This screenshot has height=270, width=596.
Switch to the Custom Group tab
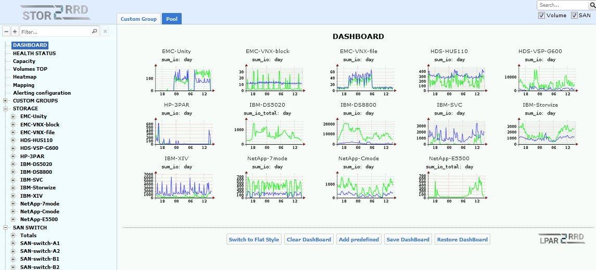[x=138, y=19]
